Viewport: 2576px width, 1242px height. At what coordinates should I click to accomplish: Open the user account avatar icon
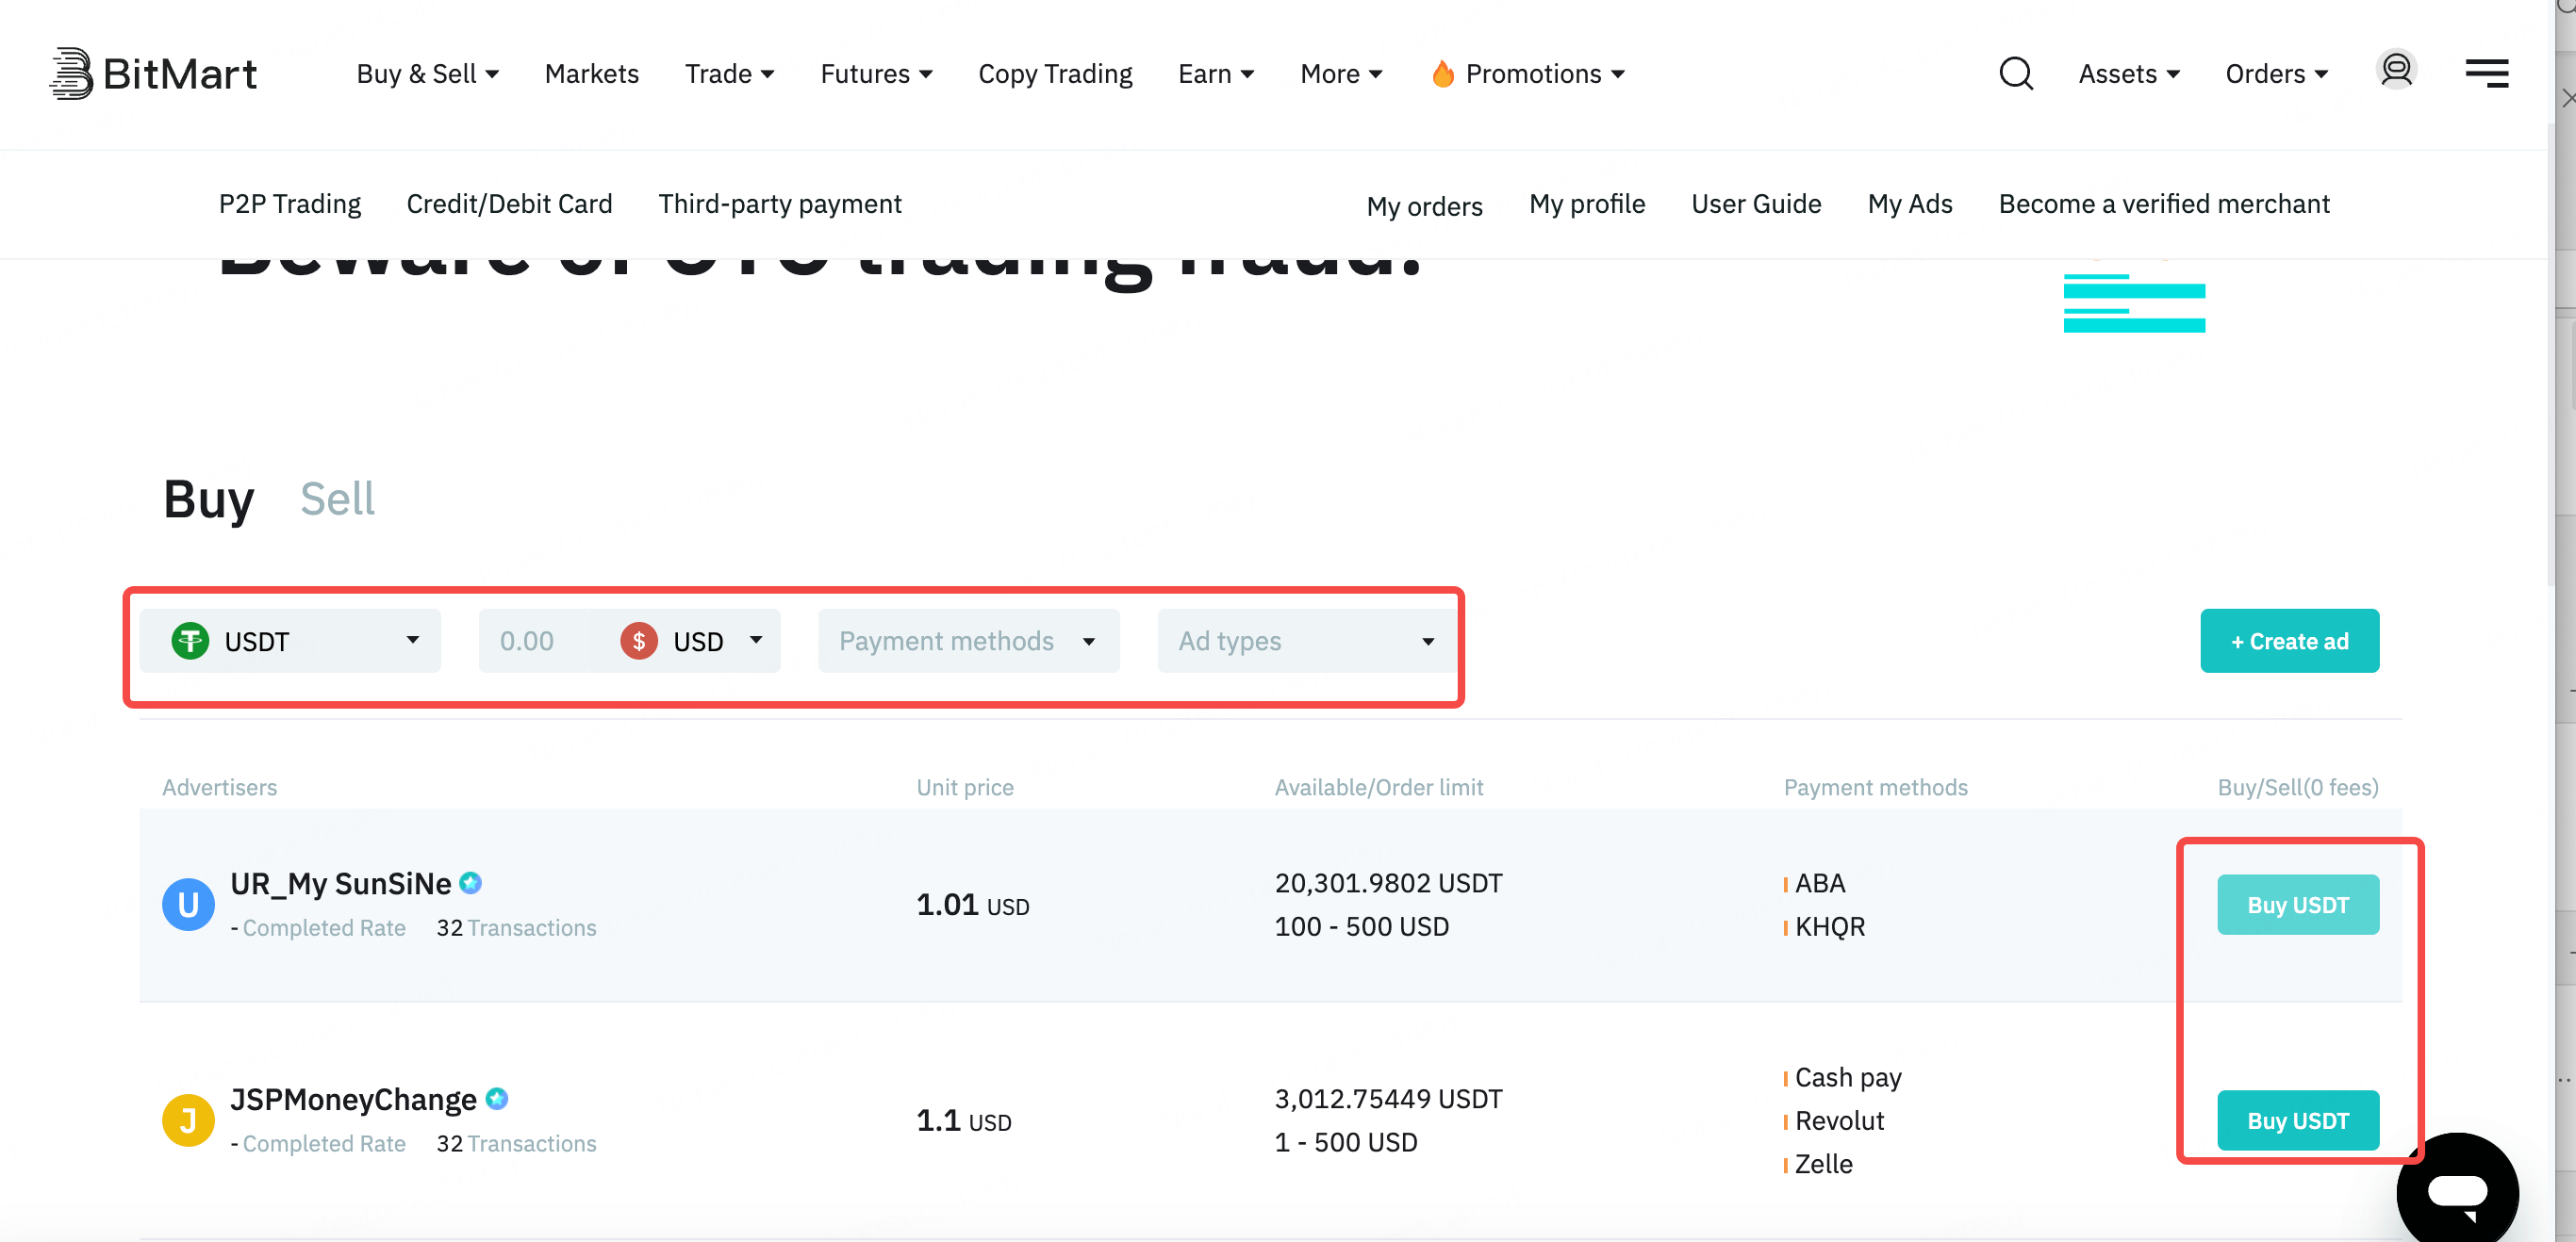(2396, 70)
